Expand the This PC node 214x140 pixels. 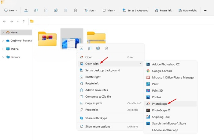point(3,49)
